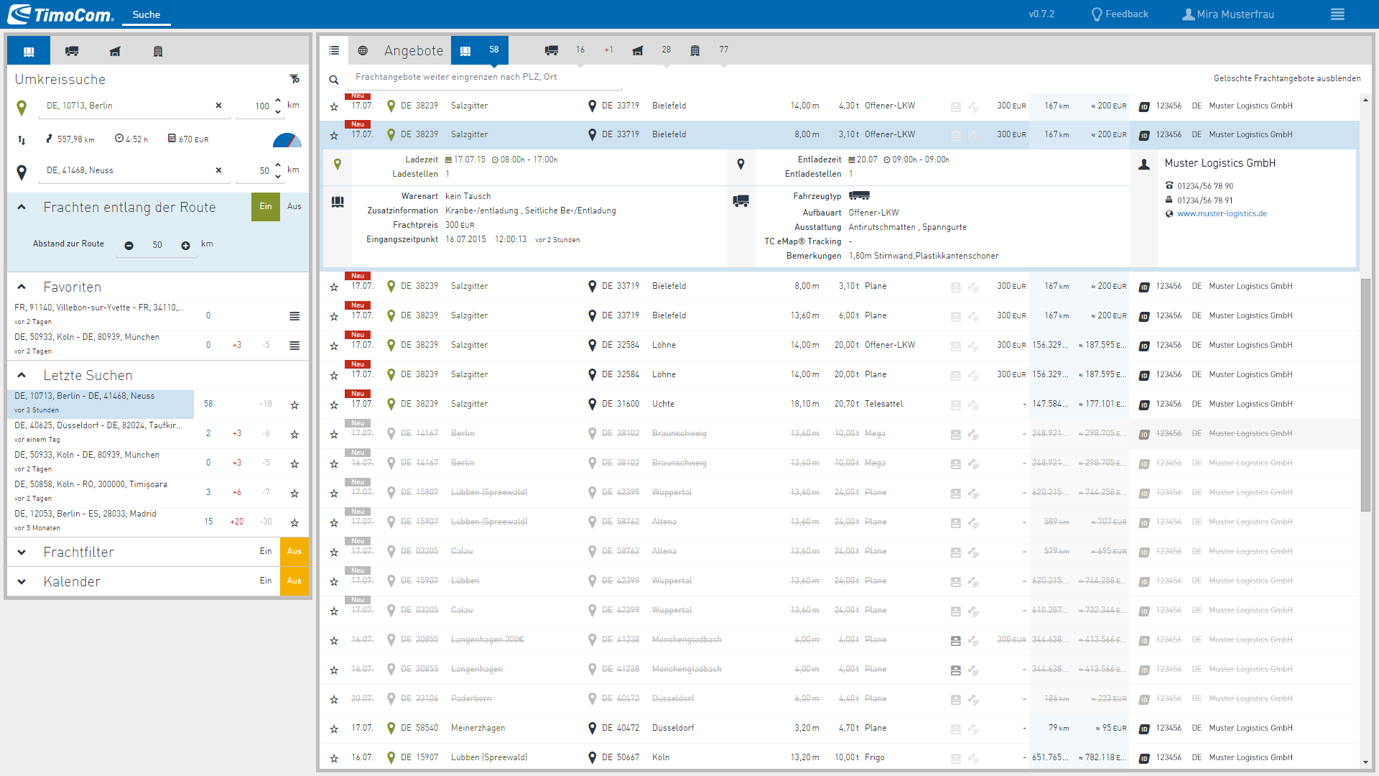Click the globe map view icon
This screenshot has height=776, width=1379.
(363, 50)
